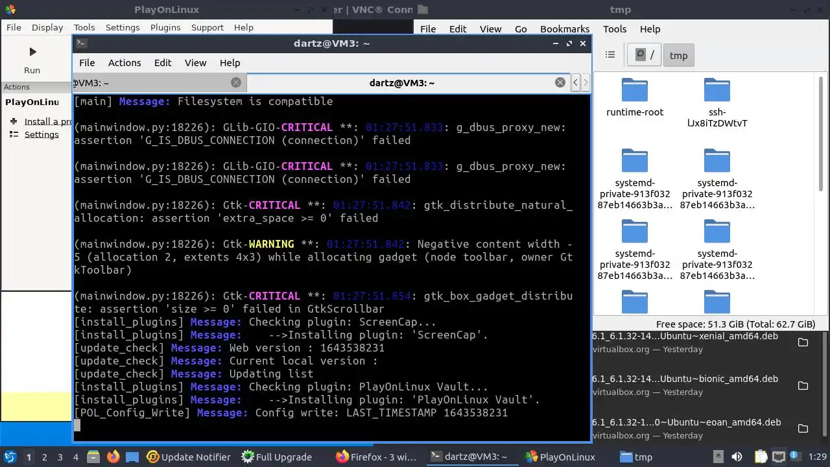
Task: Click Free space status bar text
Action: [735, 324]
